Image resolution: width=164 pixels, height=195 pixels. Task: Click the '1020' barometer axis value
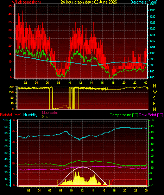pyautogui.click(x=152, y=28)
